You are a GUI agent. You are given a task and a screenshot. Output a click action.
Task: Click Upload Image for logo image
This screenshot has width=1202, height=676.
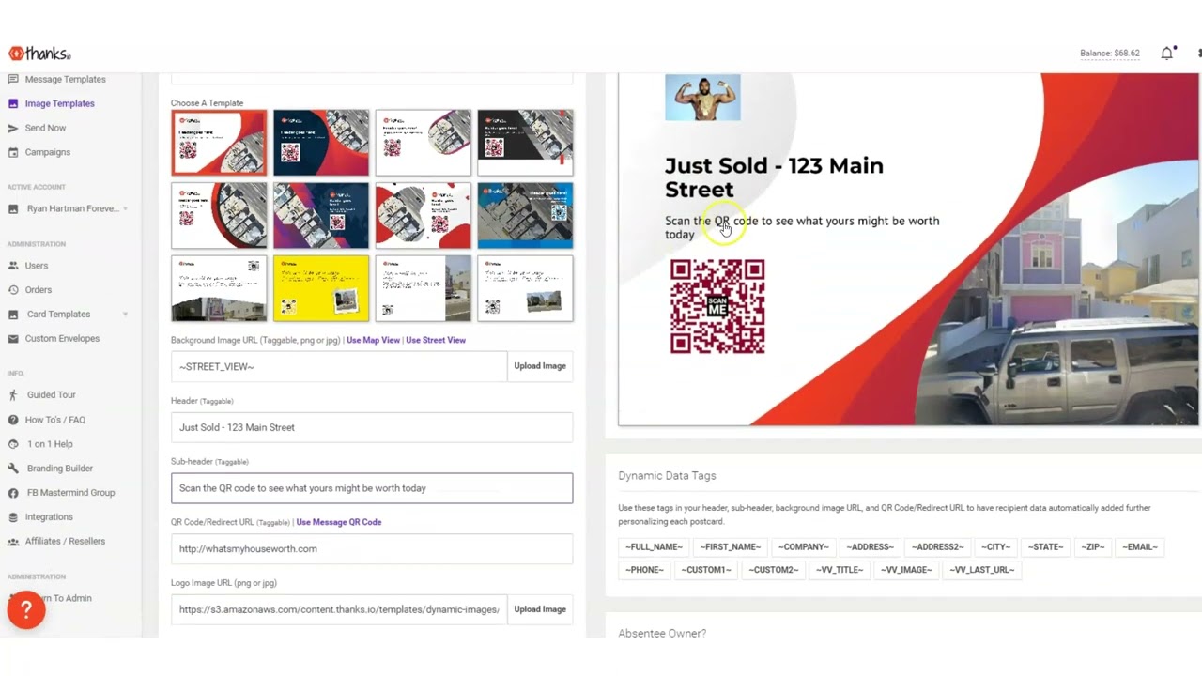(x=540, y=609)
